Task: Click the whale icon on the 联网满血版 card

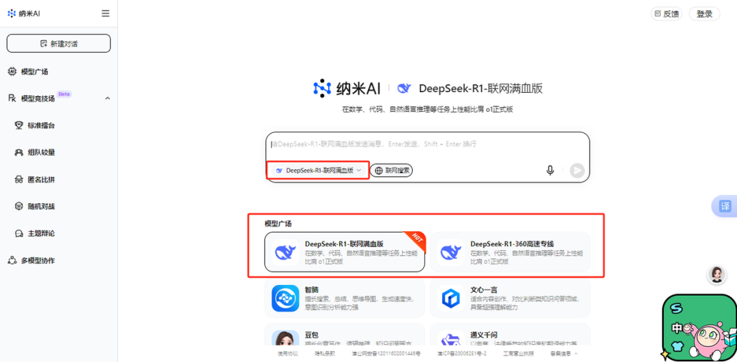Action: (285, 252)
